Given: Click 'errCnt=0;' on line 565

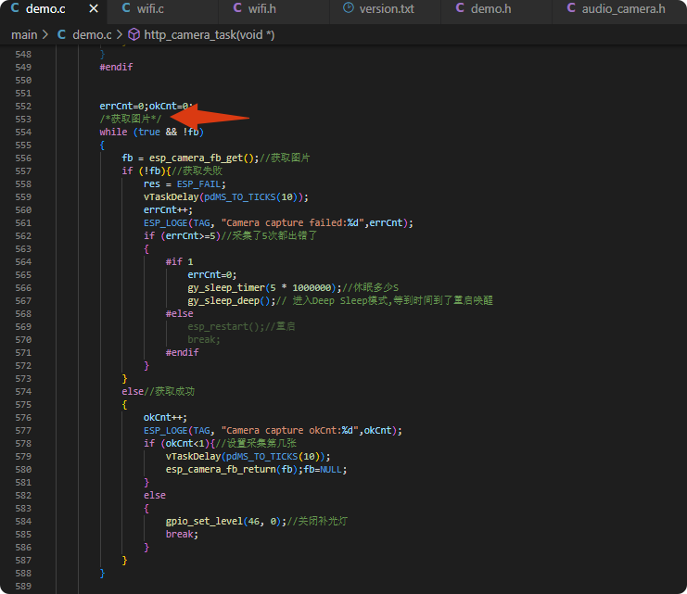Looking at the screenshot, I should click(x=212, y=275).
